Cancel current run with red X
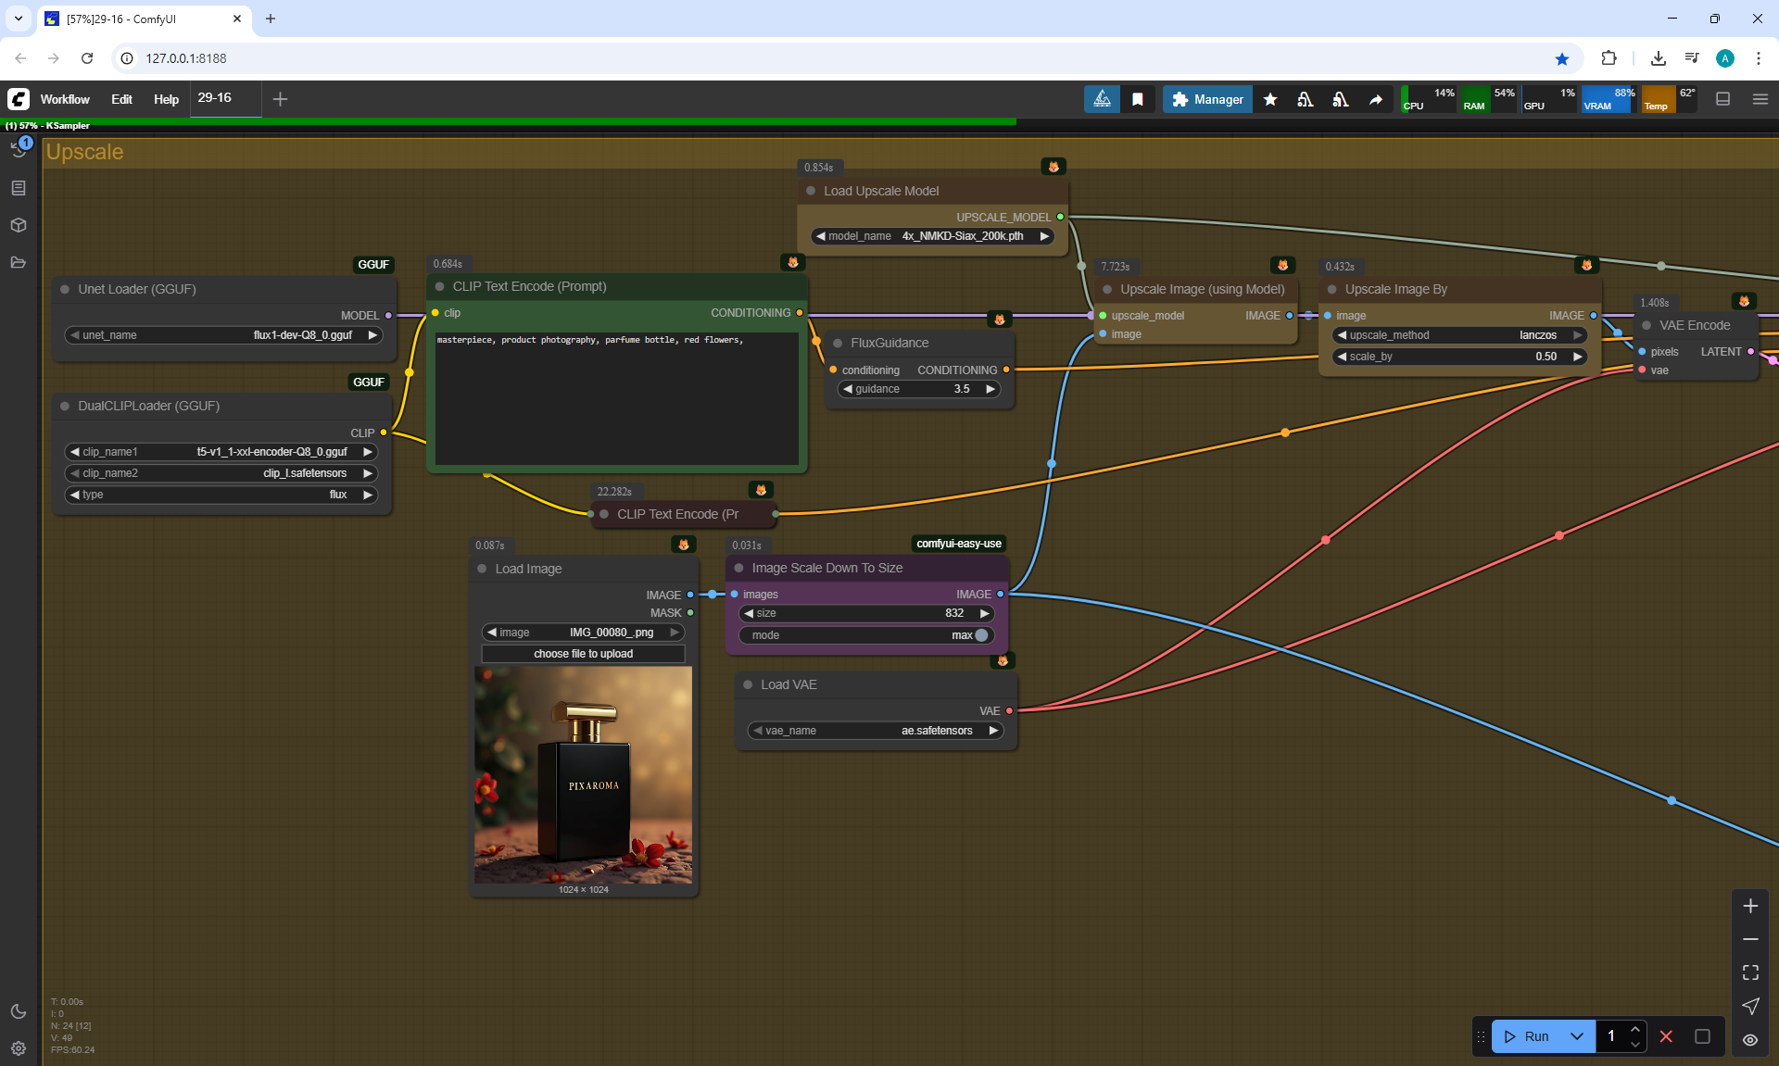 pyautogui.click(x=1666, y=1036)
